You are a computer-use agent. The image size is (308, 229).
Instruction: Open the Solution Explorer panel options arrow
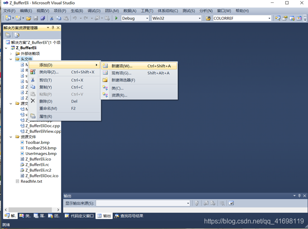pos(48,28)
